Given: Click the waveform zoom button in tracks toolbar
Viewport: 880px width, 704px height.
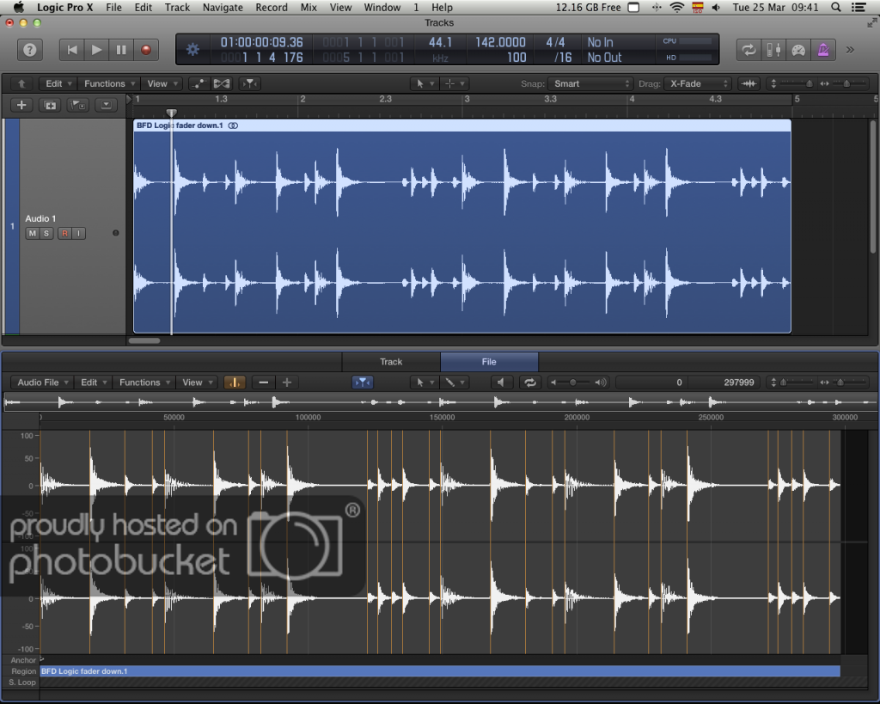Looking at the screenshot, I should pyautogui.click(x=749, y=83).
